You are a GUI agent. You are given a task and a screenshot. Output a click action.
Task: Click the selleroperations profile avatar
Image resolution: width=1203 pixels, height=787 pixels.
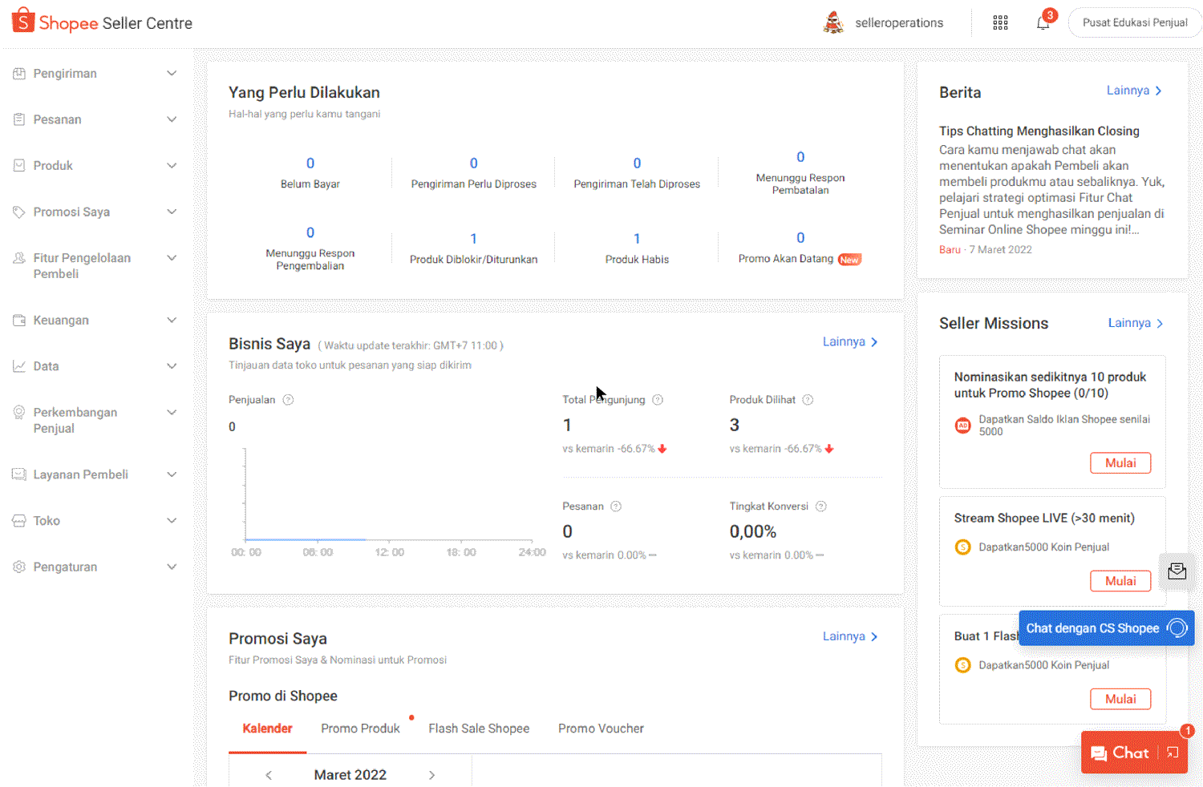pos(834,23)
